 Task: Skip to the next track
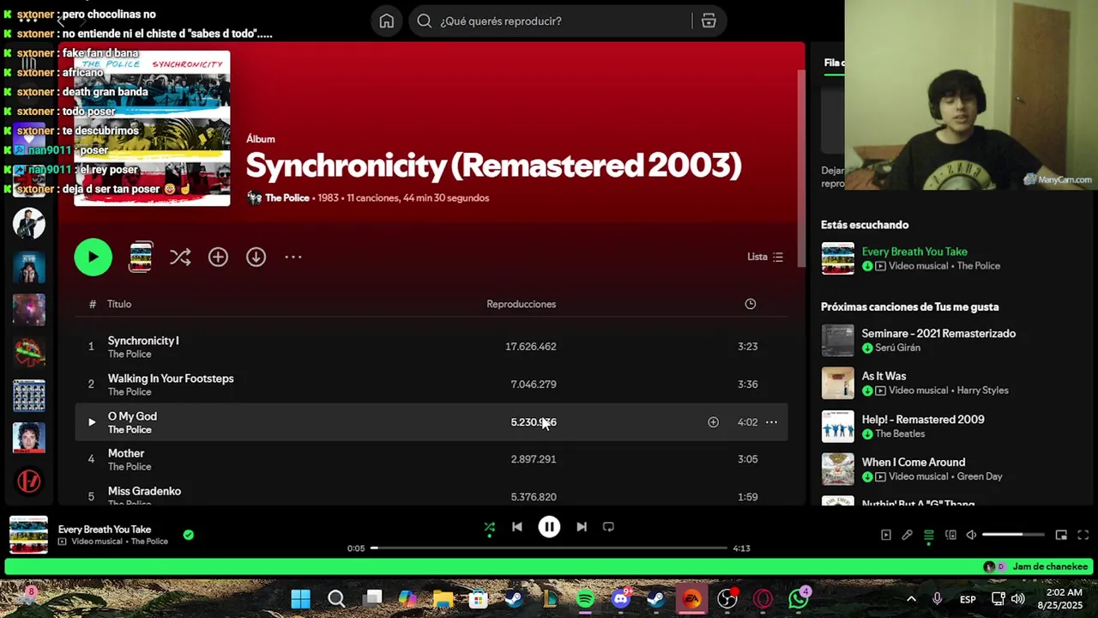tap(582, 527)
